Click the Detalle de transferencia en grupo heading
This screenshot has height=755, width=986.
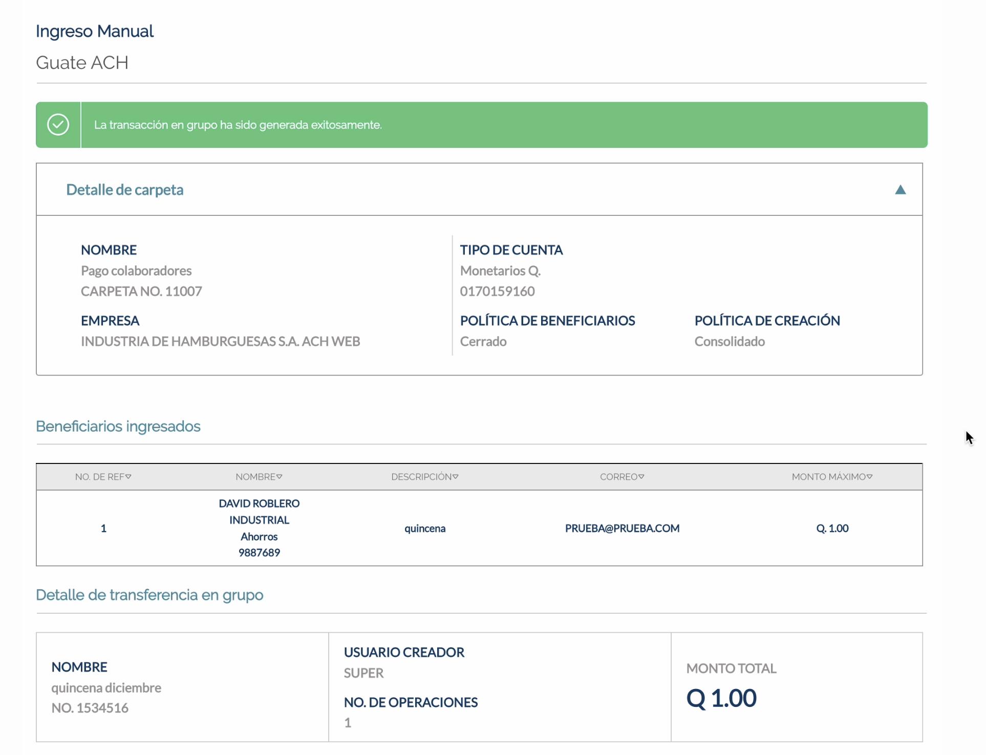click(149, 595)
